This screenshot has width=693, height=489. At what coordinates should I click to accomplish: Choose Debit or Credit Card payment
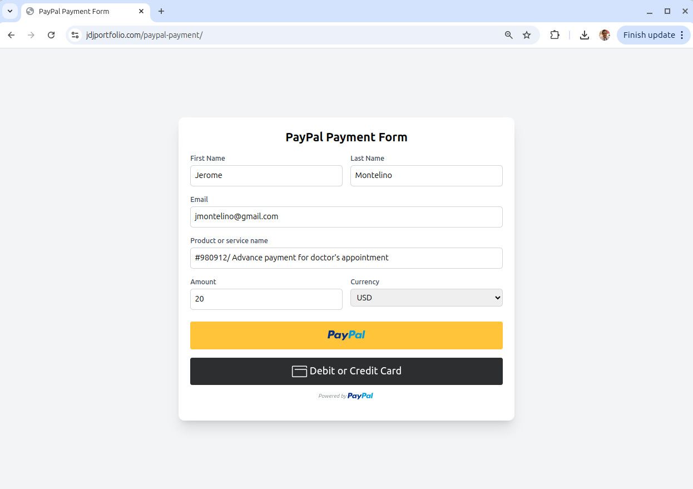[346, 371]
